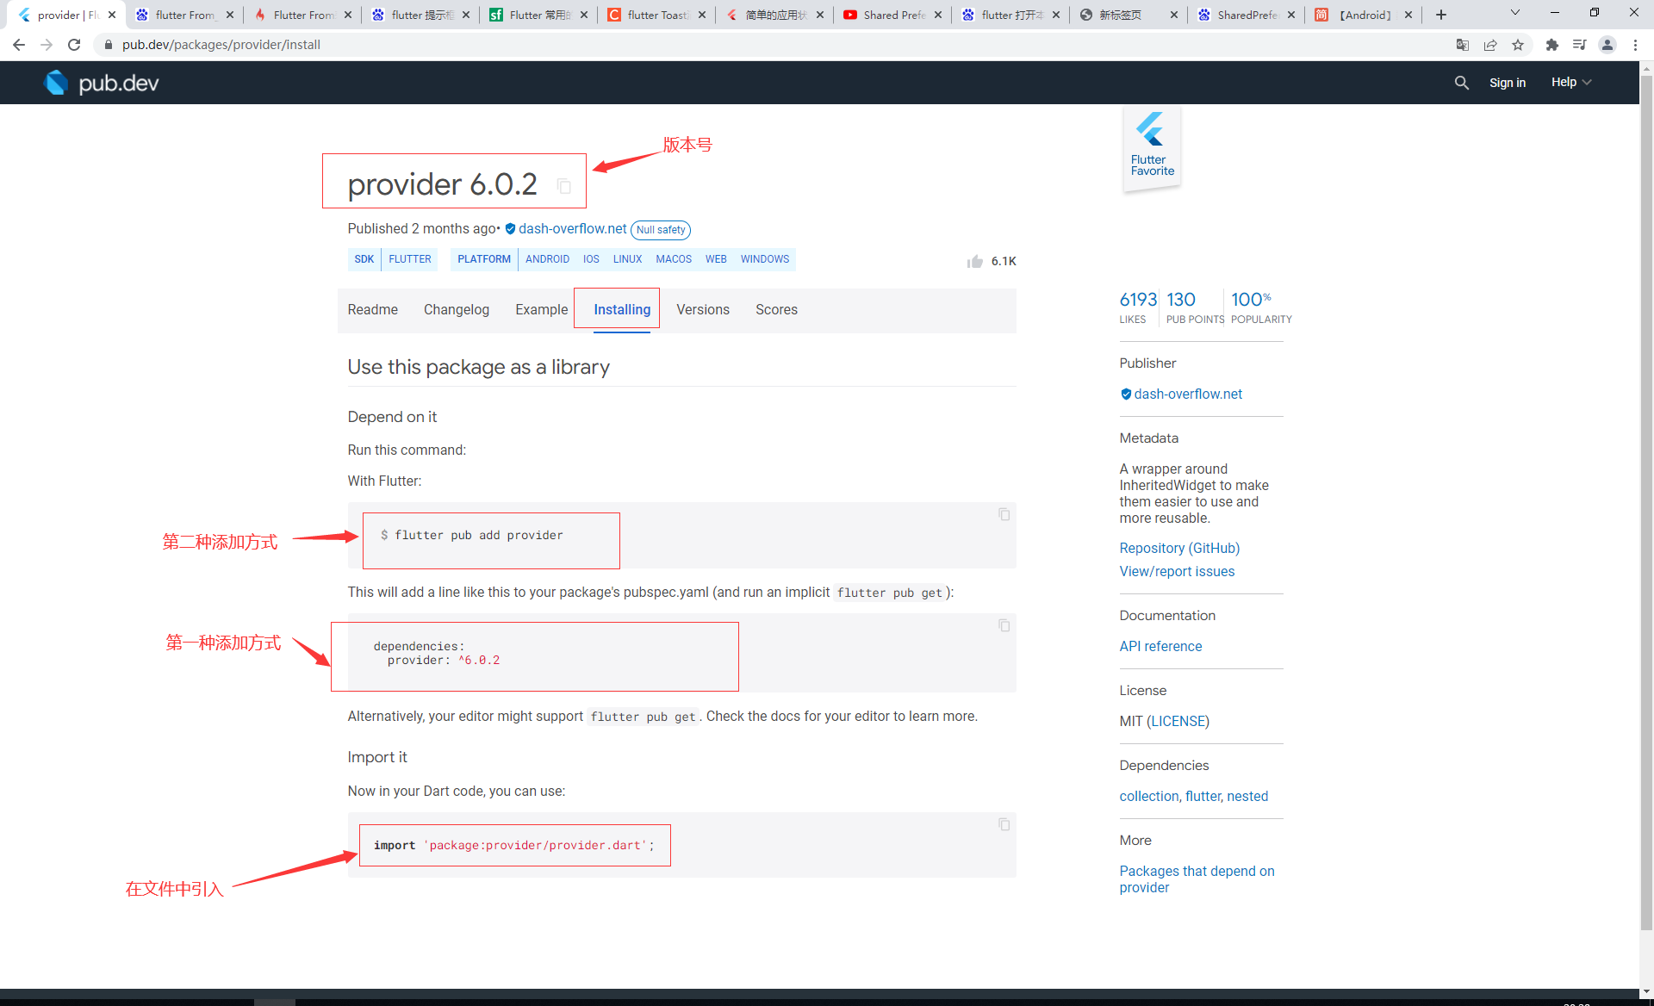Open dash-overflow.net publisher link under title
1654x1006 pixels.
click(573, 229)
